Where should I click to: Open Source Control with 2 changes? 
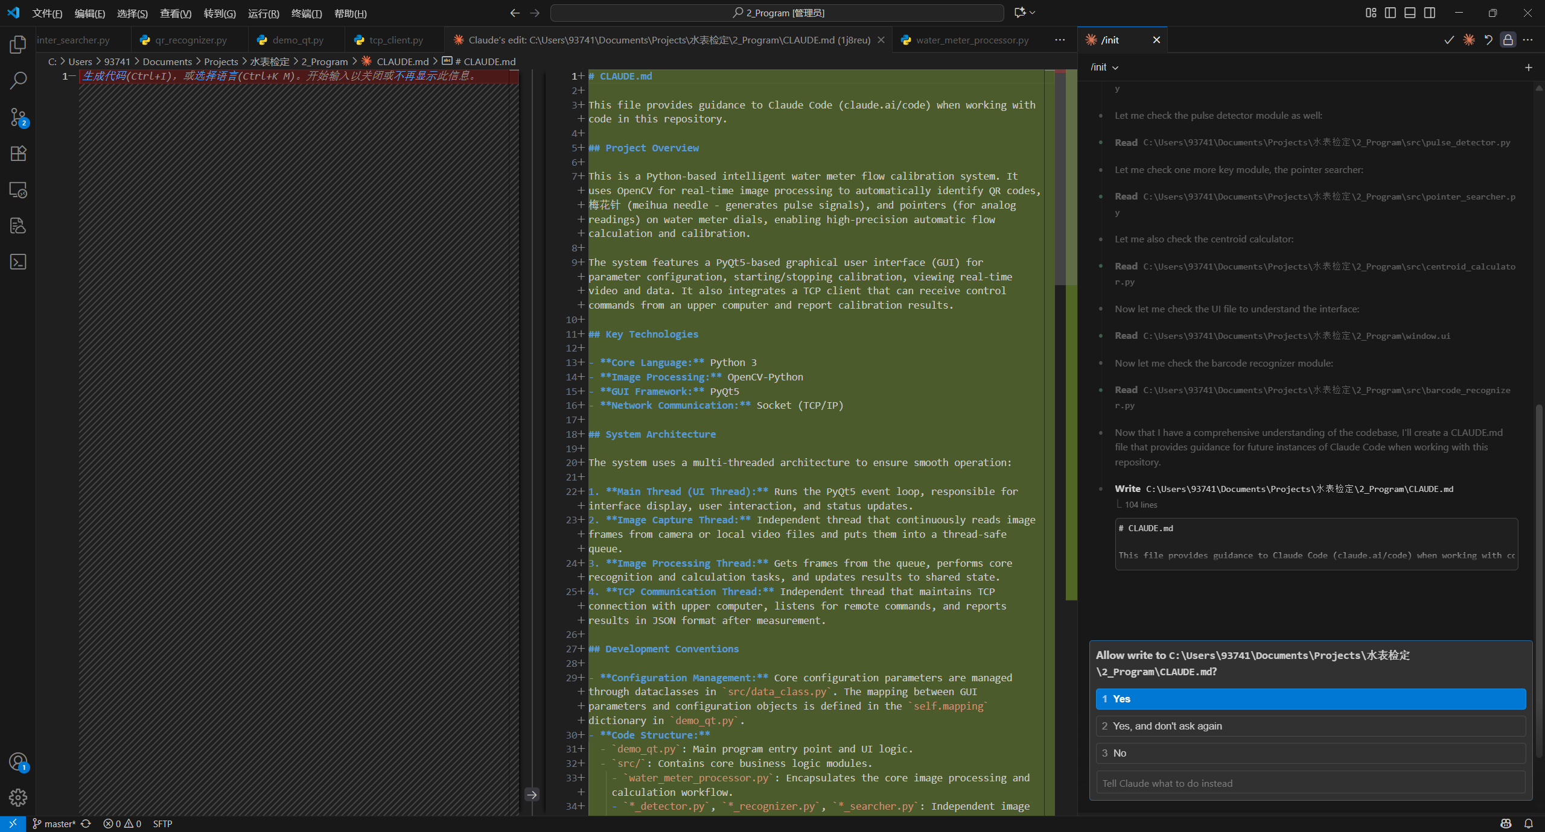(x=18, y=117)
